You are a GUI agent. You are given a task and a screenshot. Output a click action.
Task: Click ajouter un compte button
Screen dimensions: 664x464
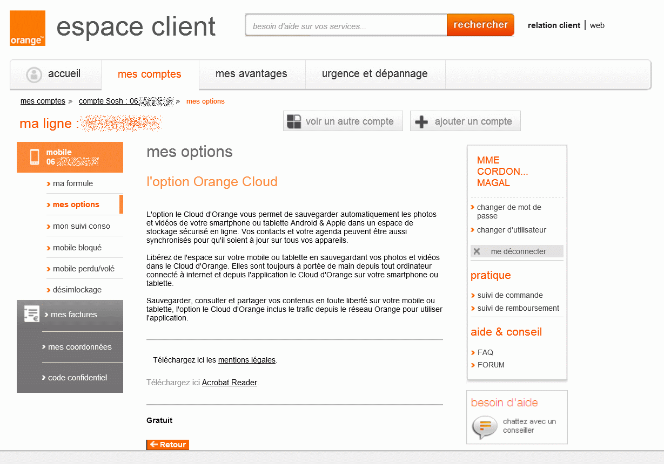click(465, 121)
